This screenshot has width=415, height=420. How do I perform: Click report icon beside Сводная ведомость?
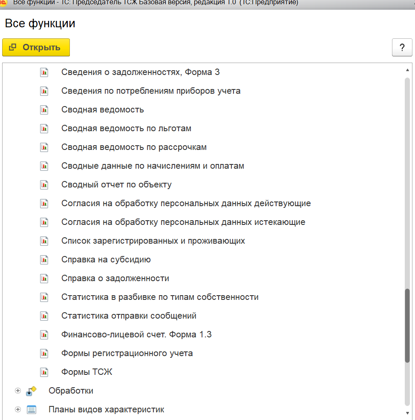point(44,110)
